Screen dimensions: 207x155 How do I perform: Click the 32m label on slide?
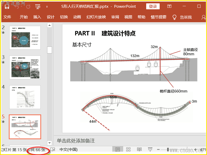pyautogui.click(x=154, y=47)
